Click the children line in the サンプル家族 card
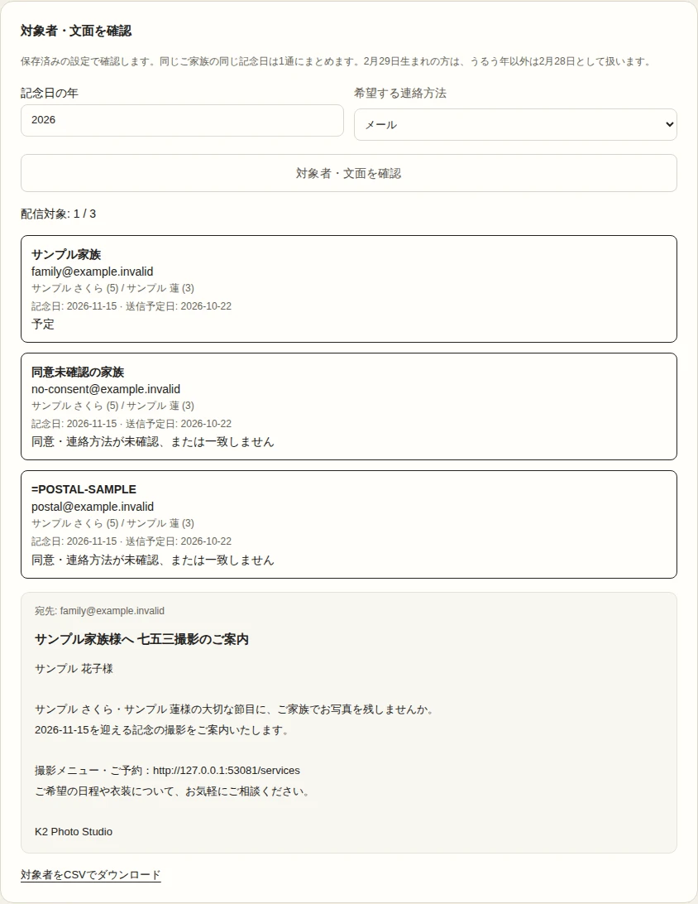The width and height of the screenshot is (698, 904). (112, 288)
